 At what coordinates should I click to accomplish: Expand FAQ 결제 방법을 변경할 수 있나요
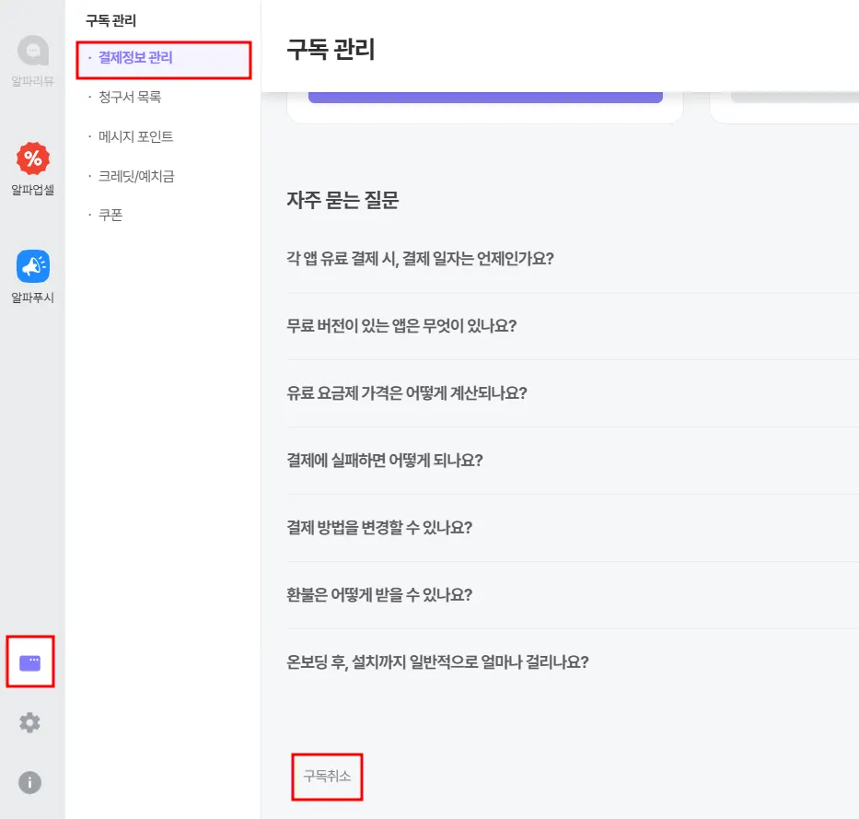[x=573, y=528]
